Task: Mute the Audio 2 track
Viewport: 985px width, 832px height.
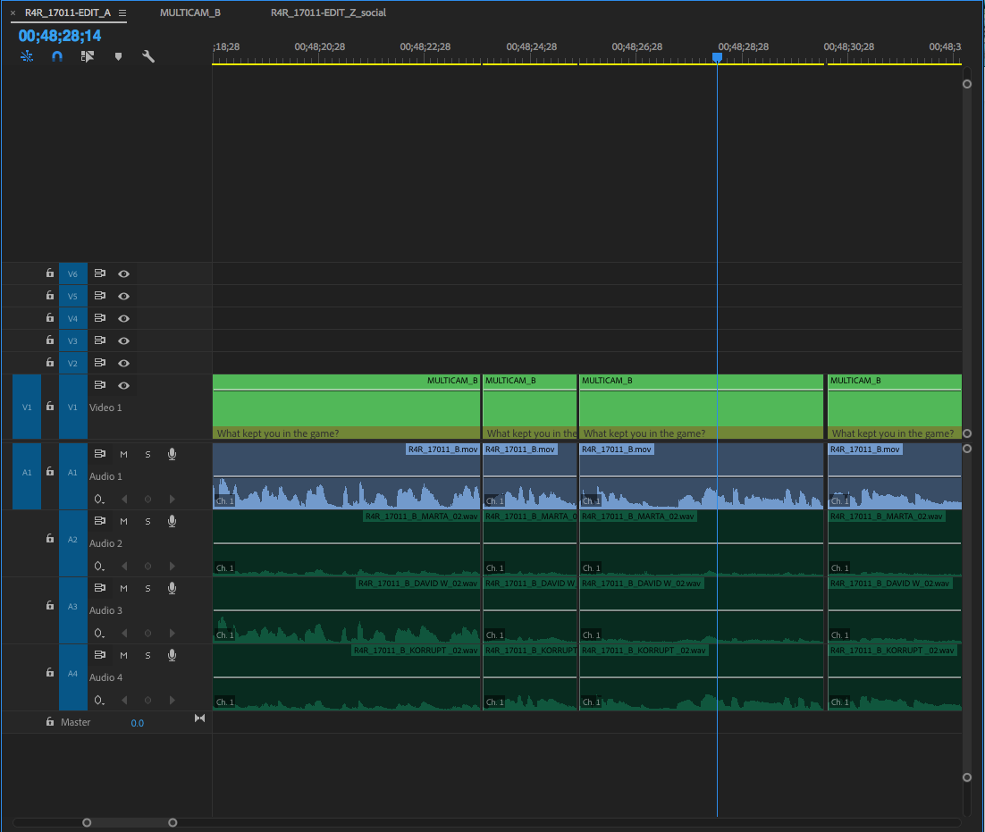Action: pos(124,521)
